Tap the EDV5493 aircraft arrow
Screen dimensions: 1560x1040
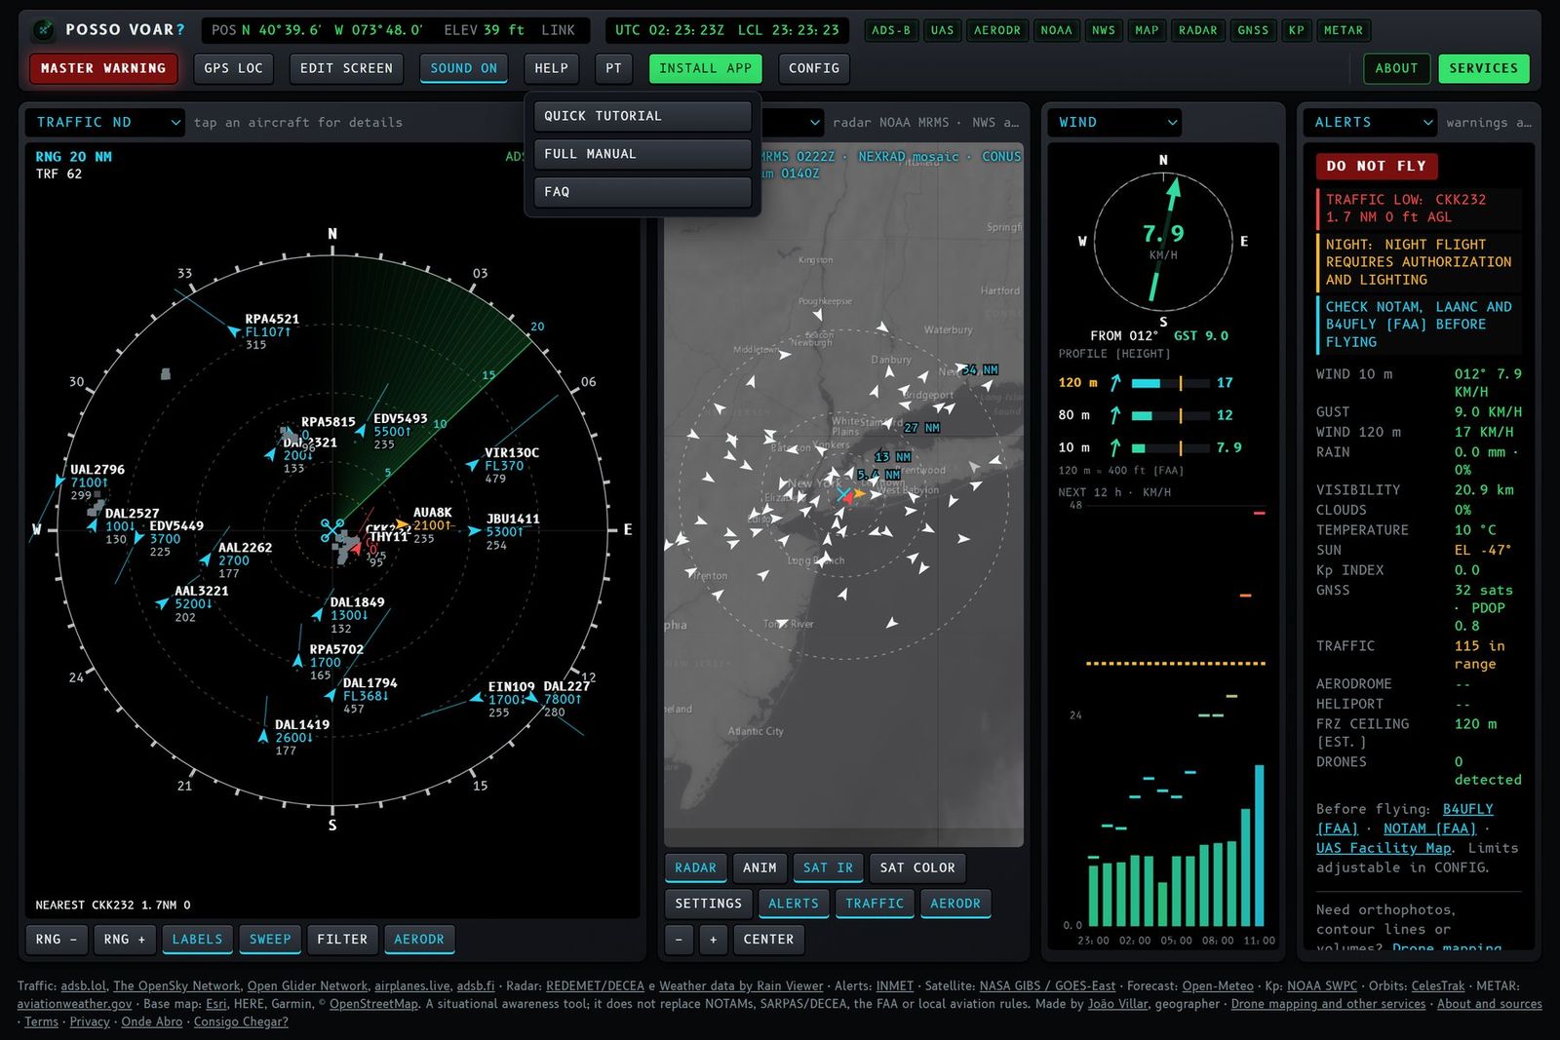362,430
